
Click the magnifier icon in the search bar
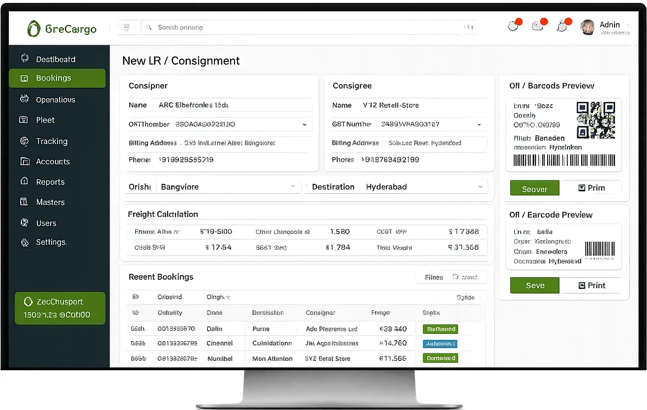click(148, 28)
